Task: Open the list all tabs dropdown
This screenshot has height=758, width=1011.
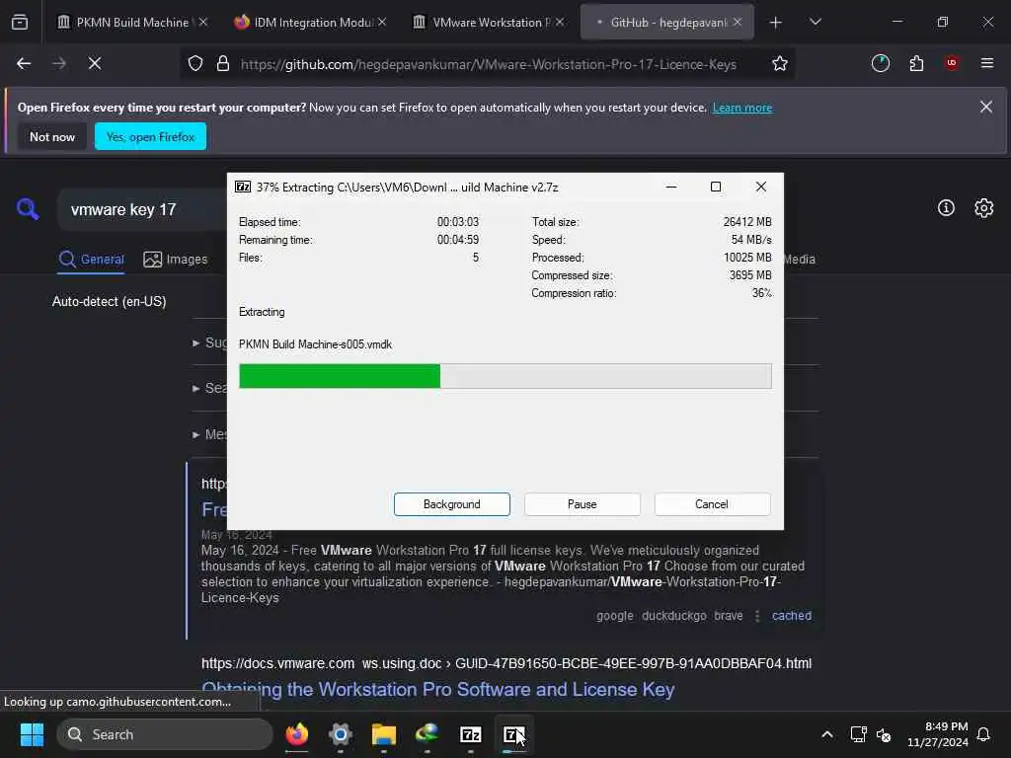Action: [815, 22]
